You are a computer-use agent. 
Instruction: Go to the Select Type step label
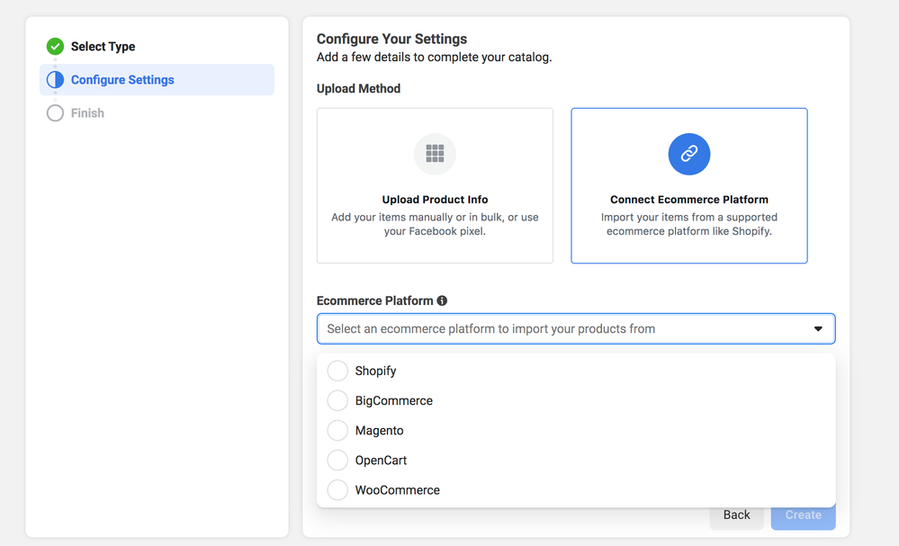pyautogui.click(x=103, y=47)
